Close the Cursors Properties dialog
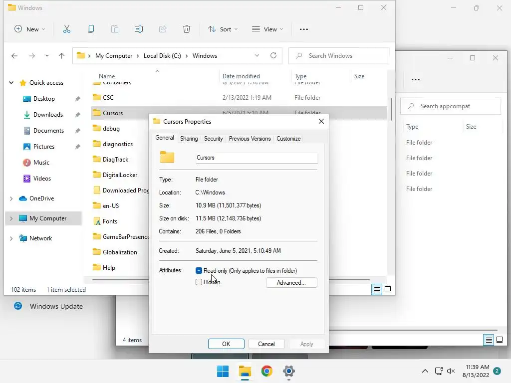 pyautogui.click(x=321, y=121)
